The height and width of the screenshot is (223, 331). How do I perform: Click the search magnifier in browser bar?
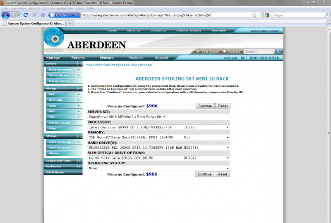pyautogui.click(x=327, y=15)
